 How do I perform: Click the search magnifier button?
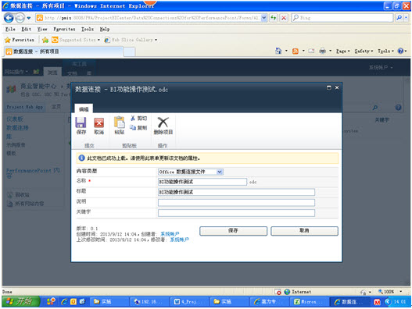click(x=399, y=18)
